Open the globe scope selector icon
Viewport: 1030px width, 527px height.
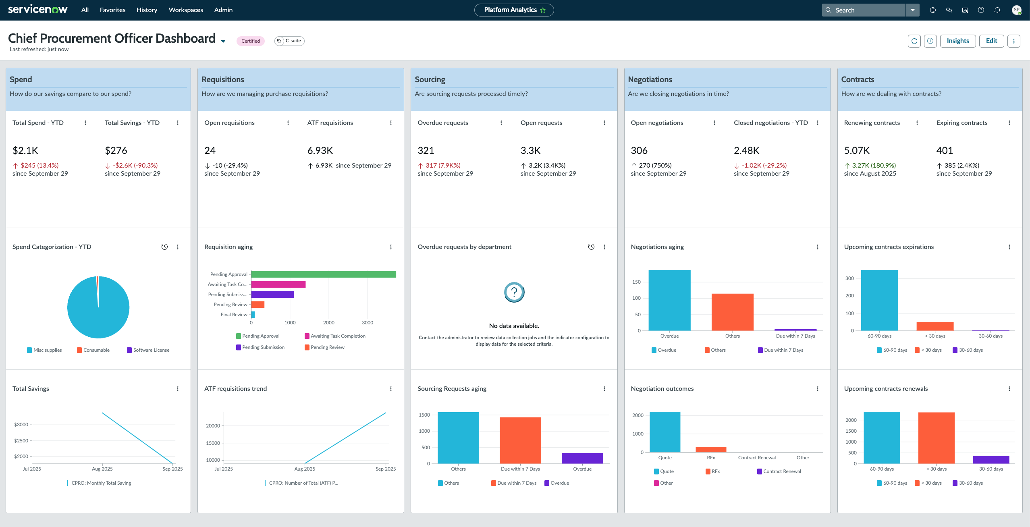coord(932,10)
